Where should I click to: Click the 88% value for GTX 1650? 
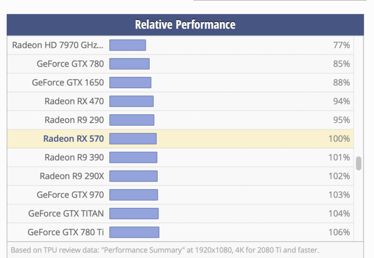tap(341, 82)
